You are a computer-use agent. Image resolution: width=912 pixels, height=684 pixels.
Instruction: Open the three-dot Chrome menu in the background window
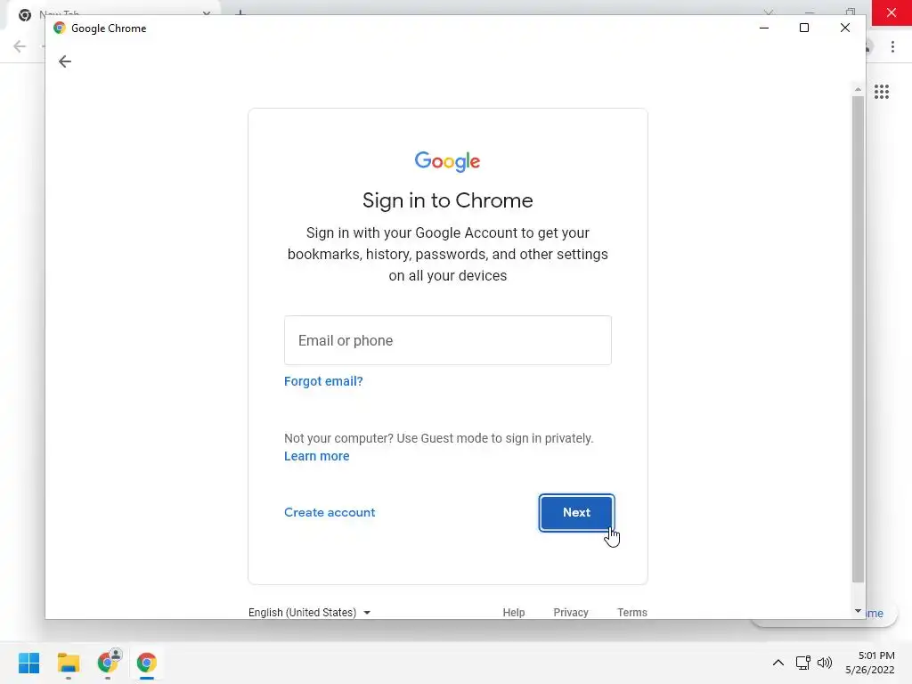pyautogui.click(x=892, y=46)
